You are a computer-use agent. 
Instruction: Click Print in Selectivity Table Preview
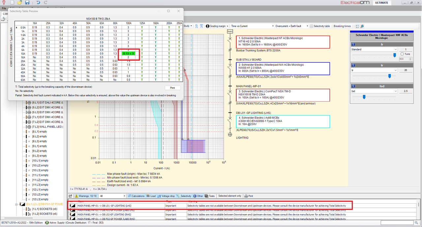tap(173, 88)
